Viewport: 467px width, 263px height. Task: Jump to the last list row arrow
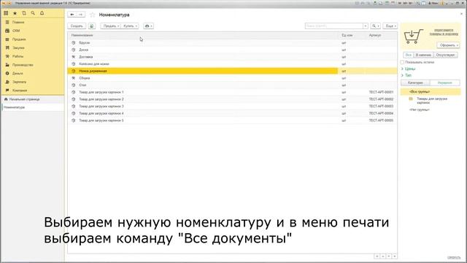[395, 256]
